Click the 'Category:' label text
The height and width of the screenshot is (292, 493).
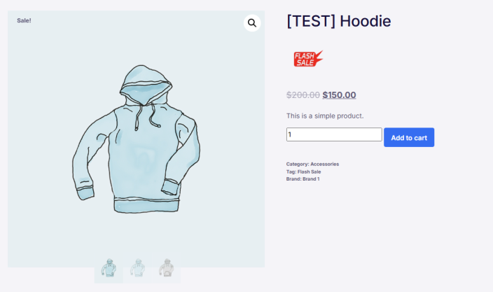pos(298,164)
